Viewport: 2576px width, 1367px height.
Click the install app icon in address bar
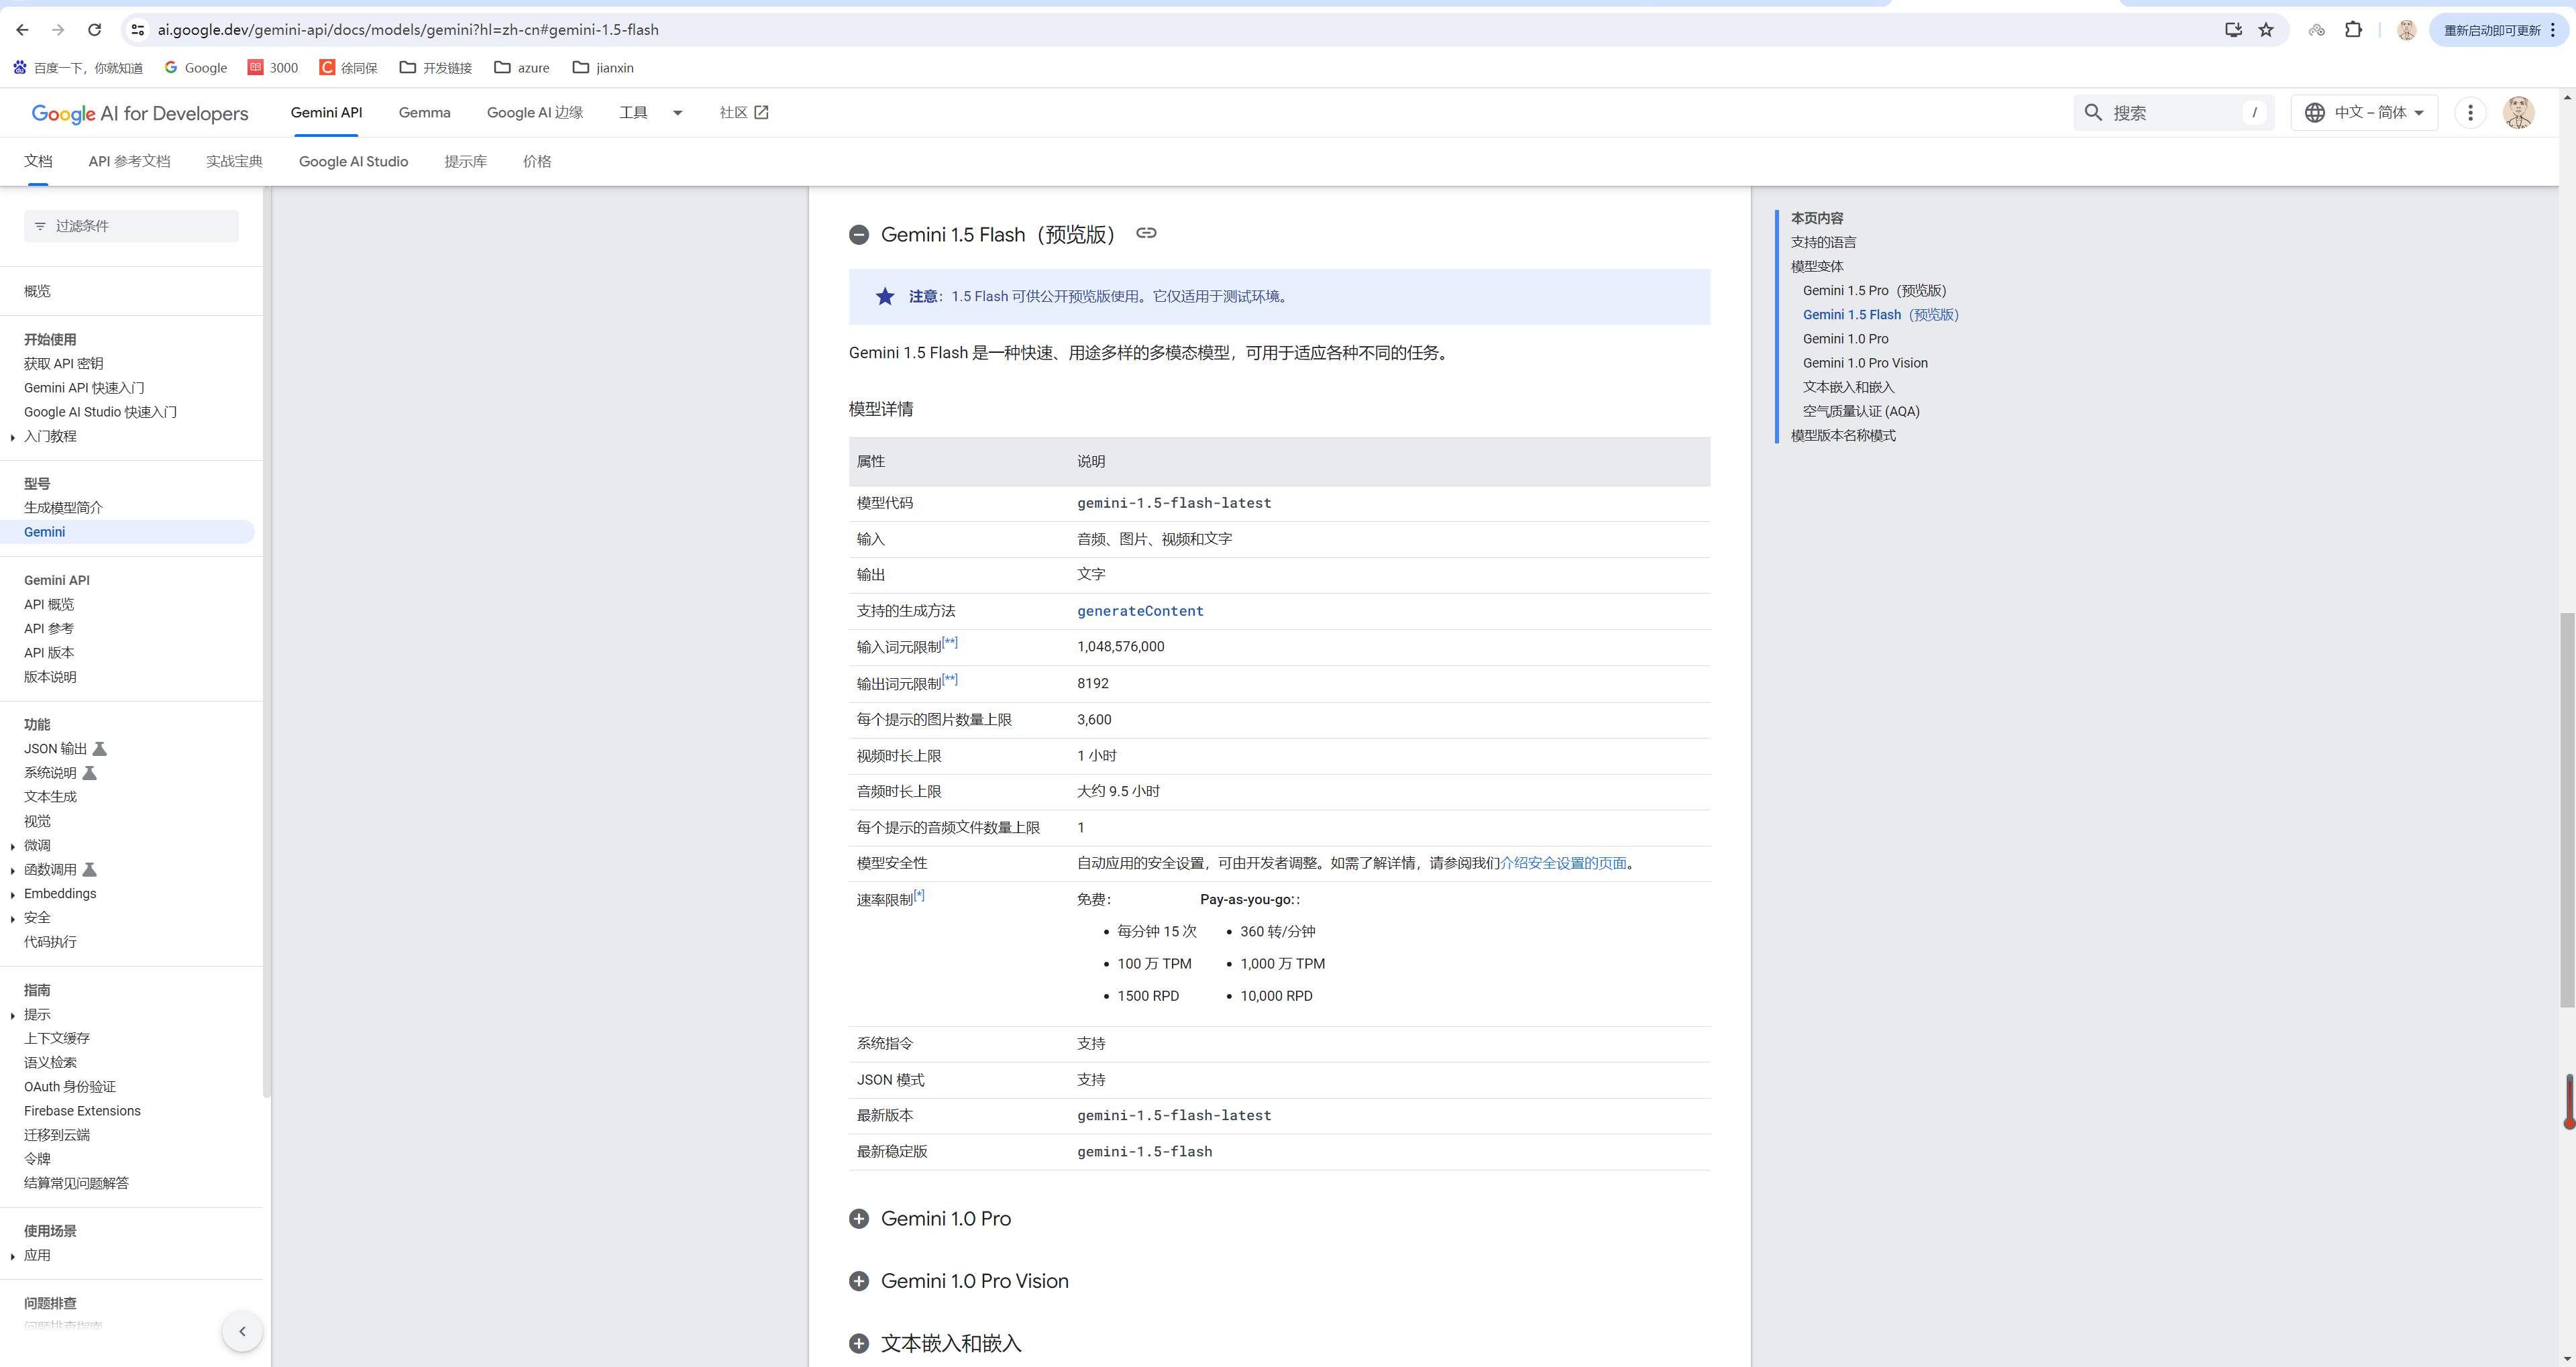(x=2233, y=30)
